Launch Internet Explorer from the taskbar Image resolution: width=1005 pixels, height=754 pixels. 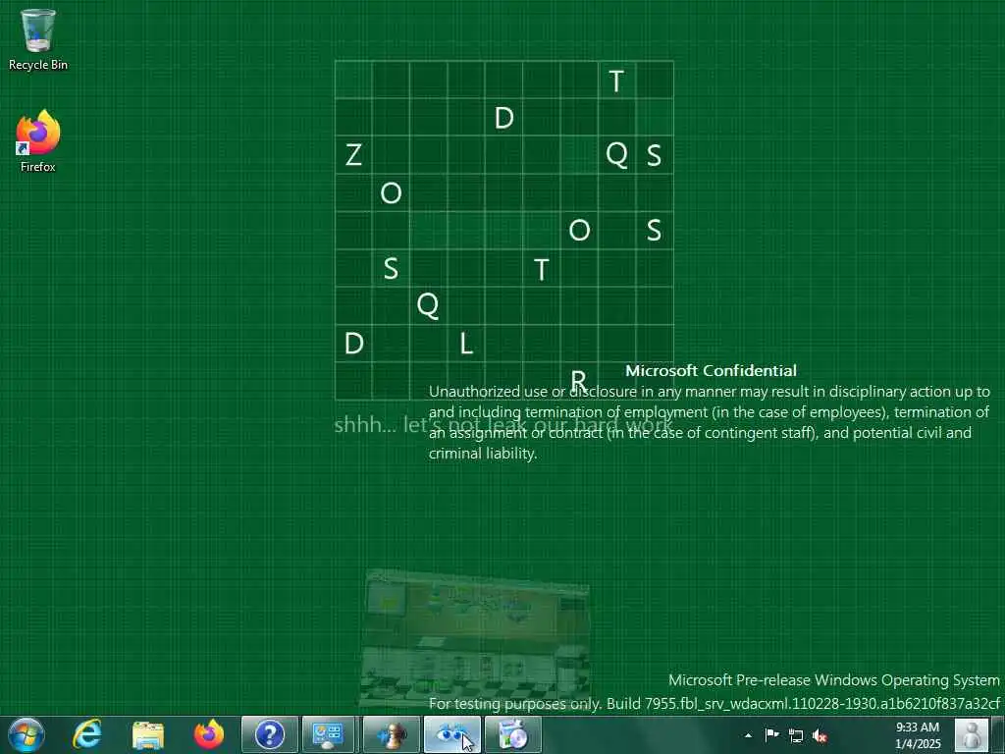click(x=87, y=734)
